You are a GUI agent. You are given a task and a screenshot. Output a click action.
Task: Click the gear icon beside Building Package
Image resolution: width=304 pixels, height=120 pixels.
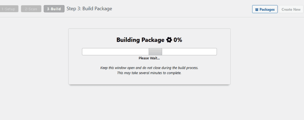169,40
